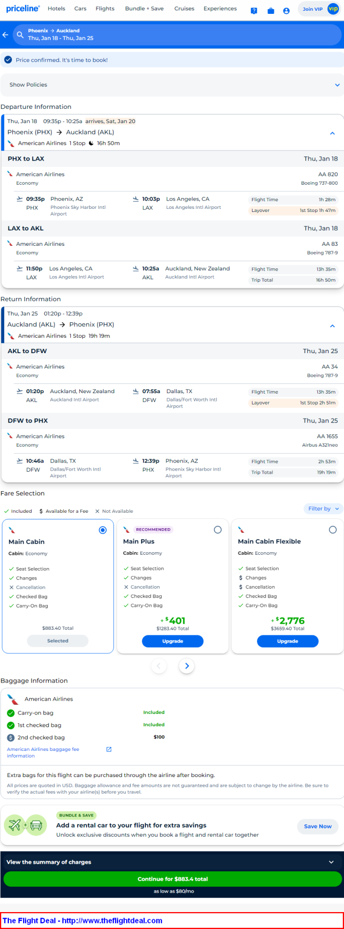The image size is (344, 929).
Task: Upgrade to Main Plus for $401
Action: coord(173,641)
